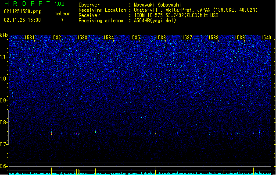Click the Receiving antenna label
The image size is (276, 175).
101,21
